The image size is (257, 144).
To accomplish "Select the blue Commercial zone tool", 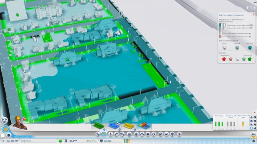I will click(x=114, y=126).
